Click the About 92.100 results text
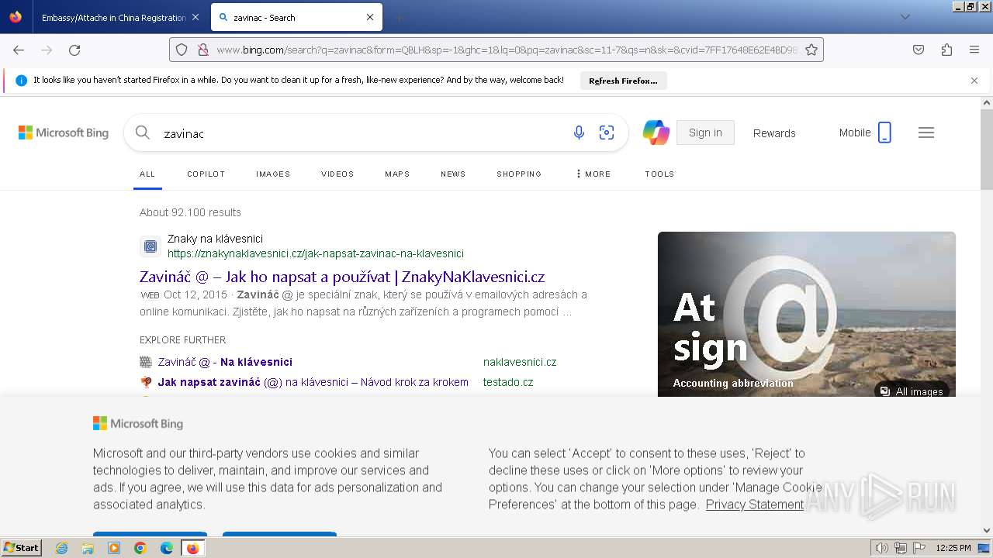 click(x=190, y=212)
